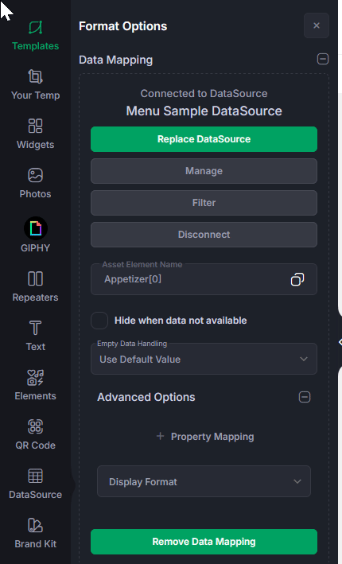Select the Text tool in sidebar

tap(35, 336)
